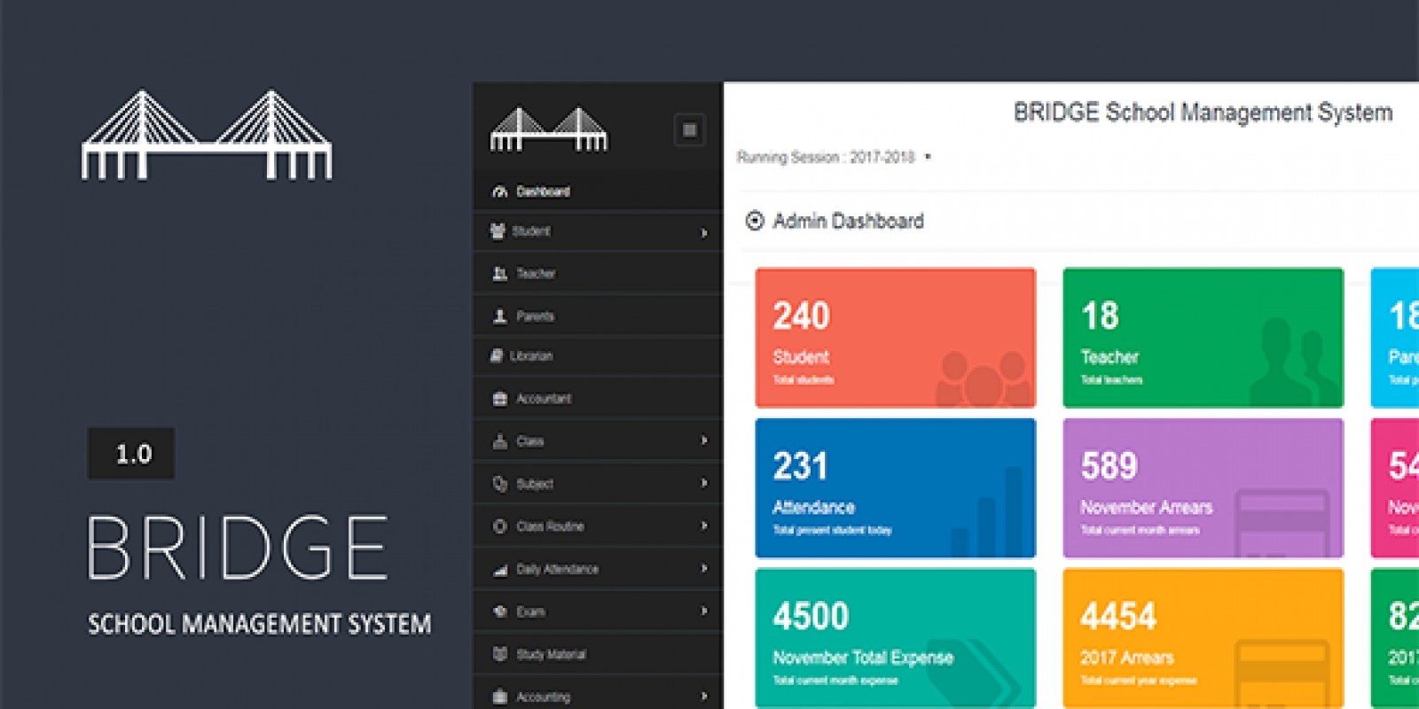
Task: Click the card icon on 2017 Arrears tile
Action: coord(1282,674)
